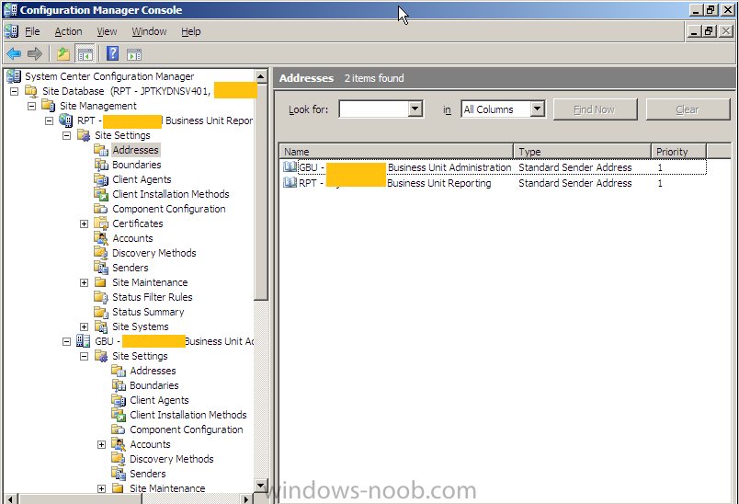Click the Site Database folder icon
Image resolution: width=739 pixels, height=504 pixels.
click(31, 91)
